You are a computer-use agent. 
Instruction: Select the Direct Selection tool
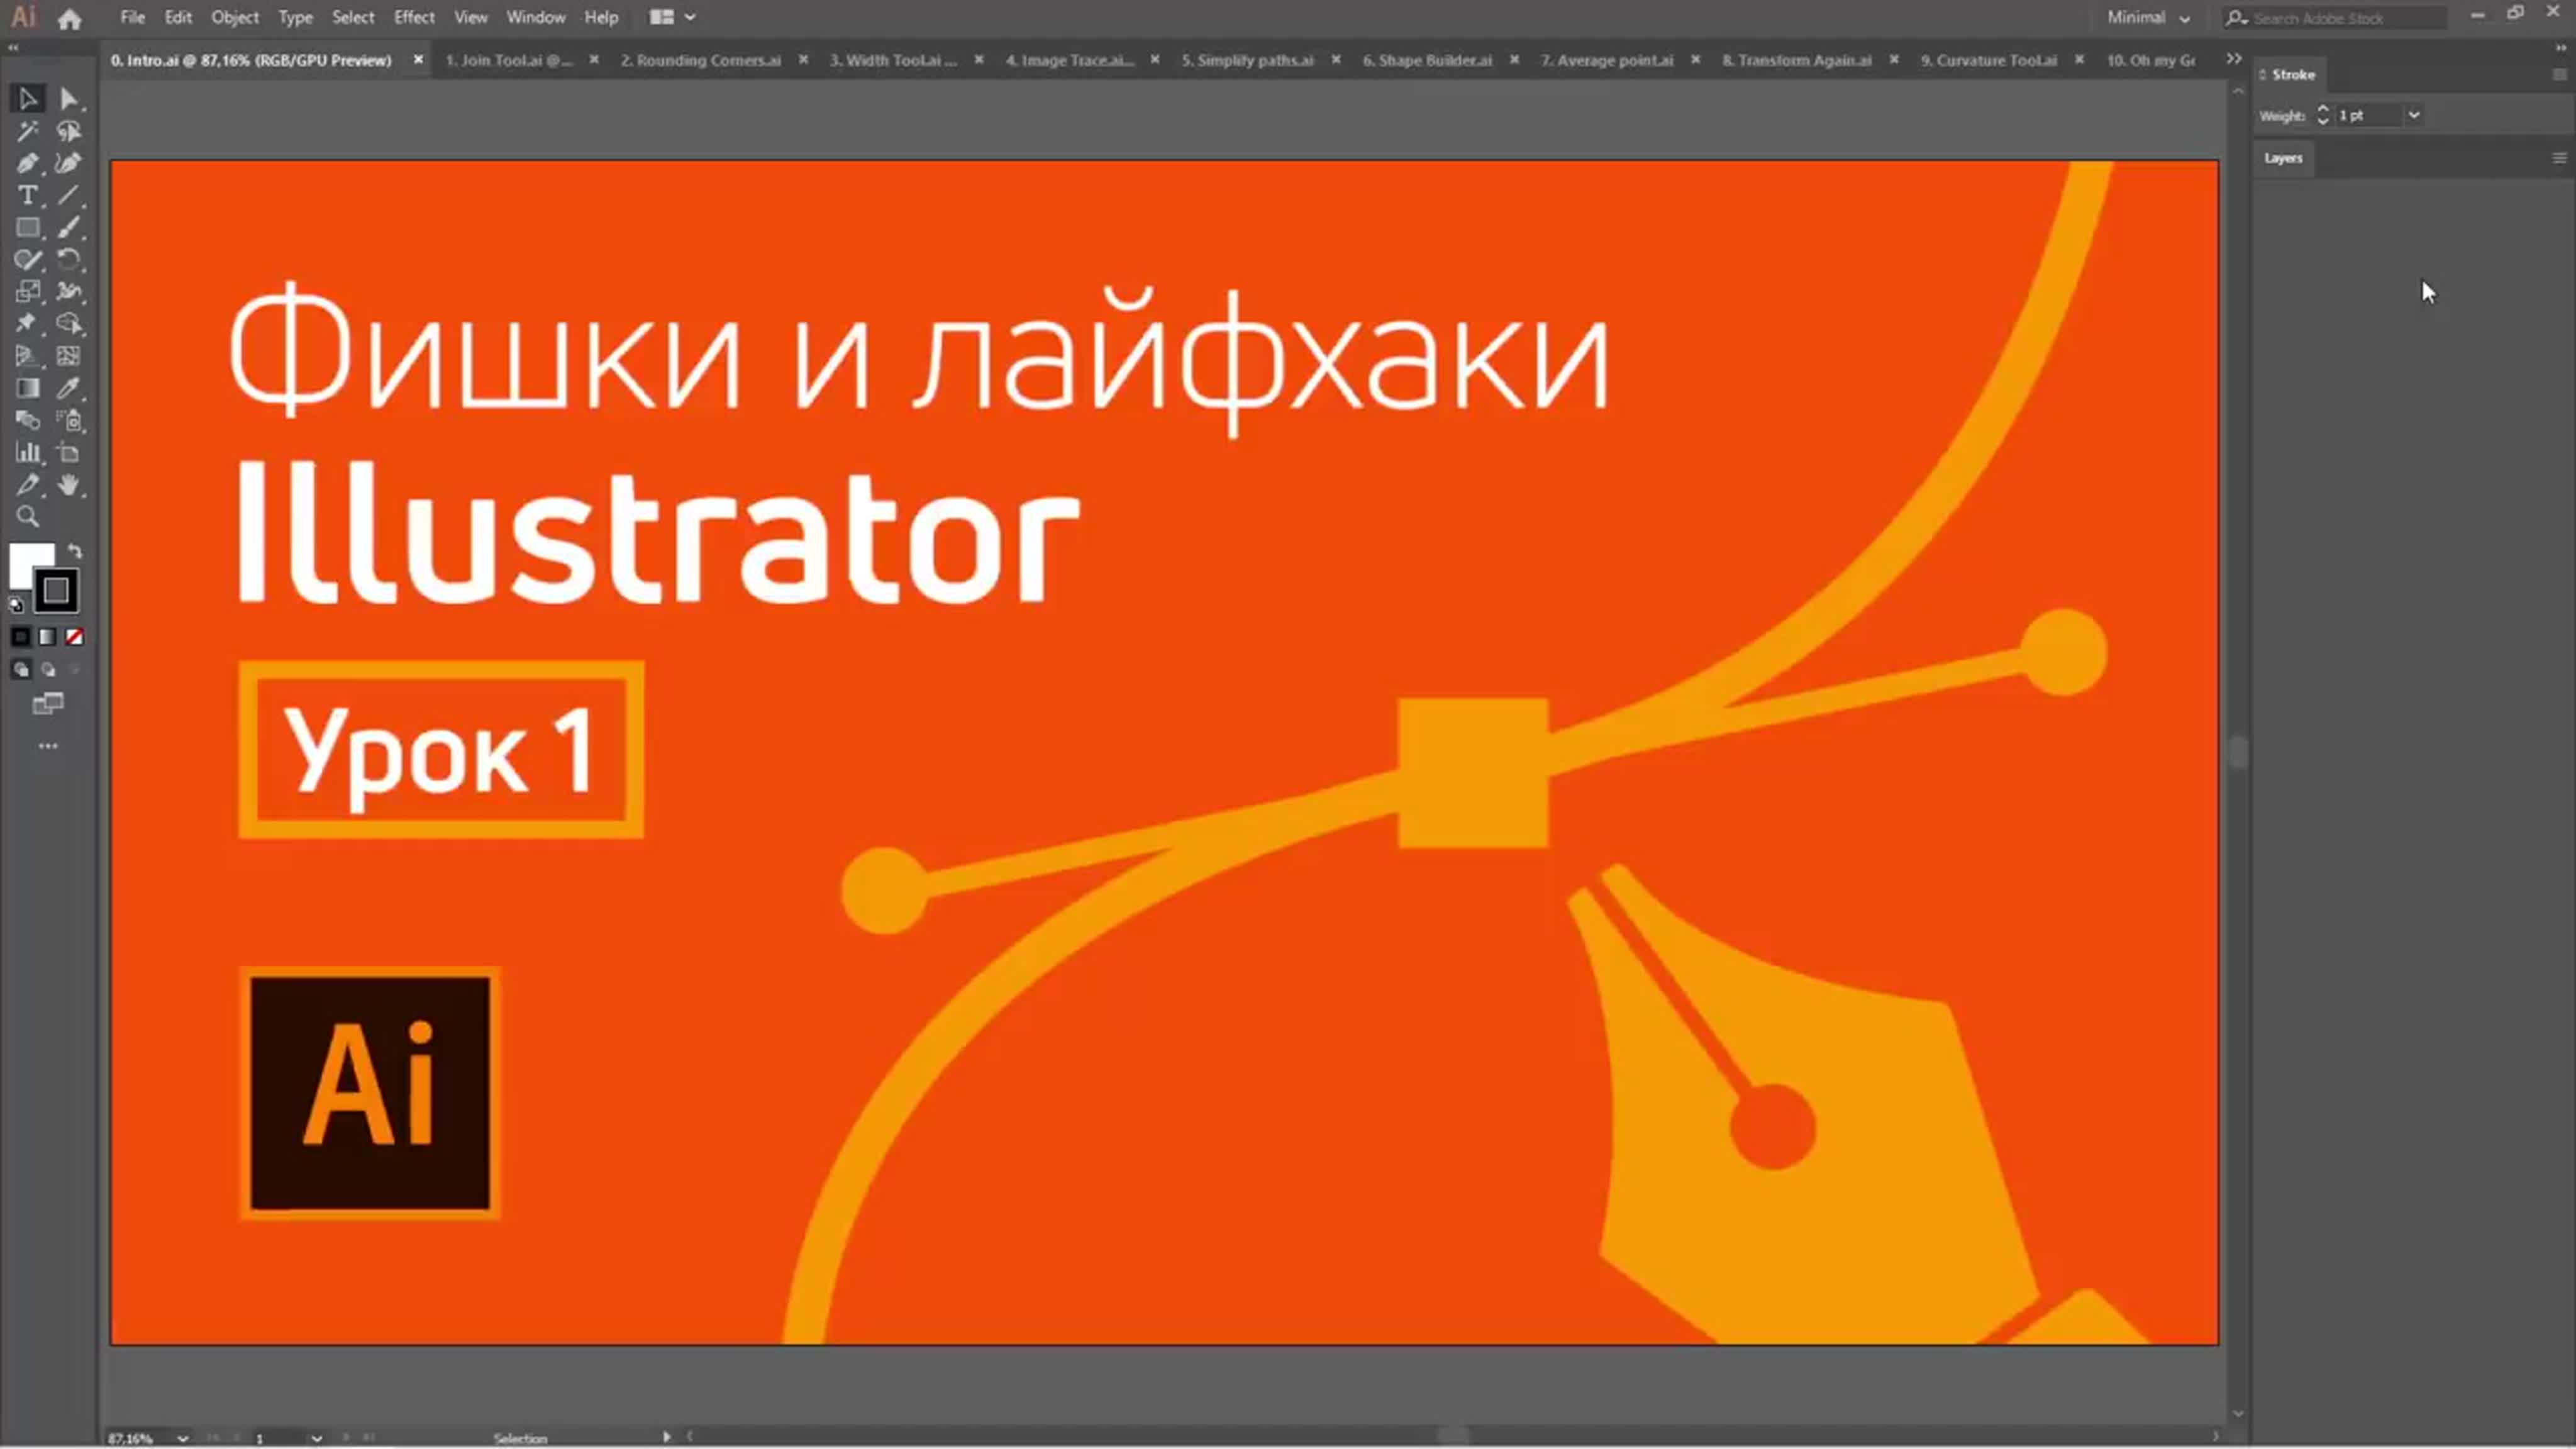68,99
